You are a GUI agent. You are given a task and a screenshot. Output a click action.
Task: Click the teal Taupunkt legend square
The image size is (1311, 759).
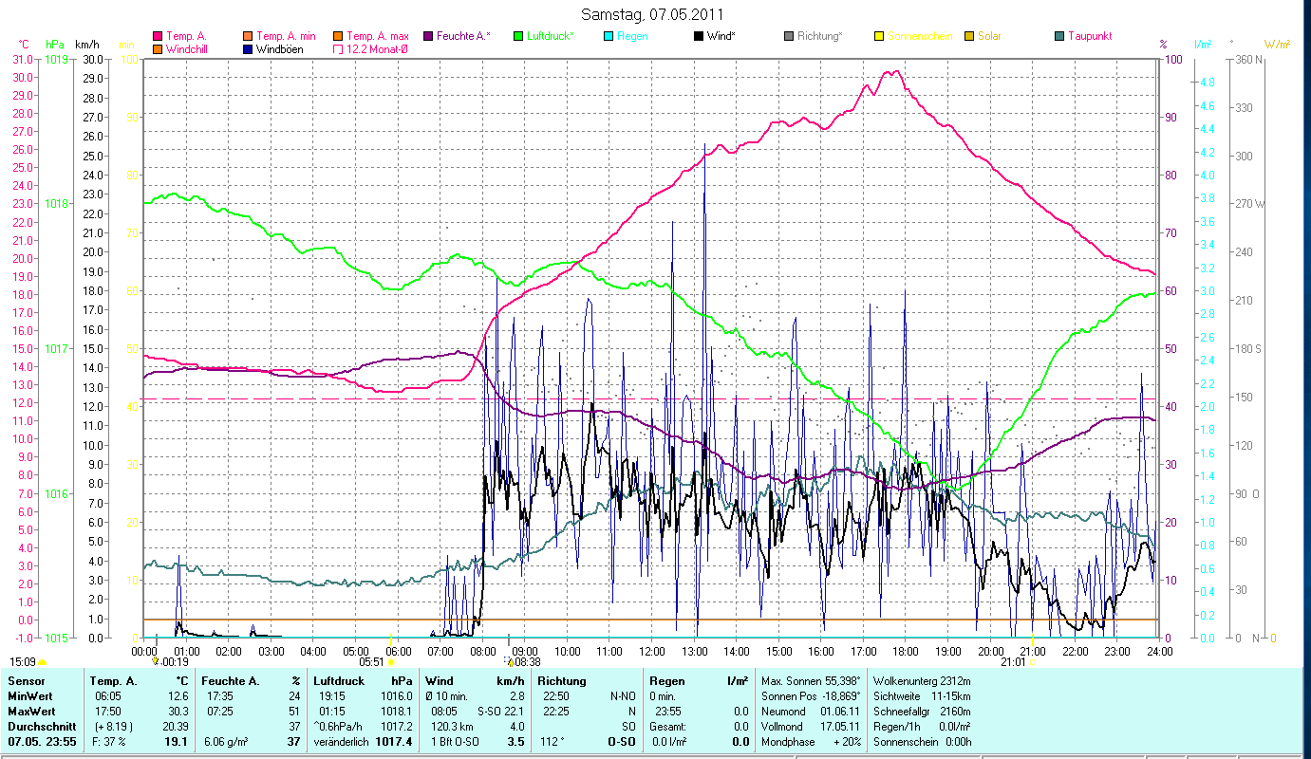tap(1059, 37)
